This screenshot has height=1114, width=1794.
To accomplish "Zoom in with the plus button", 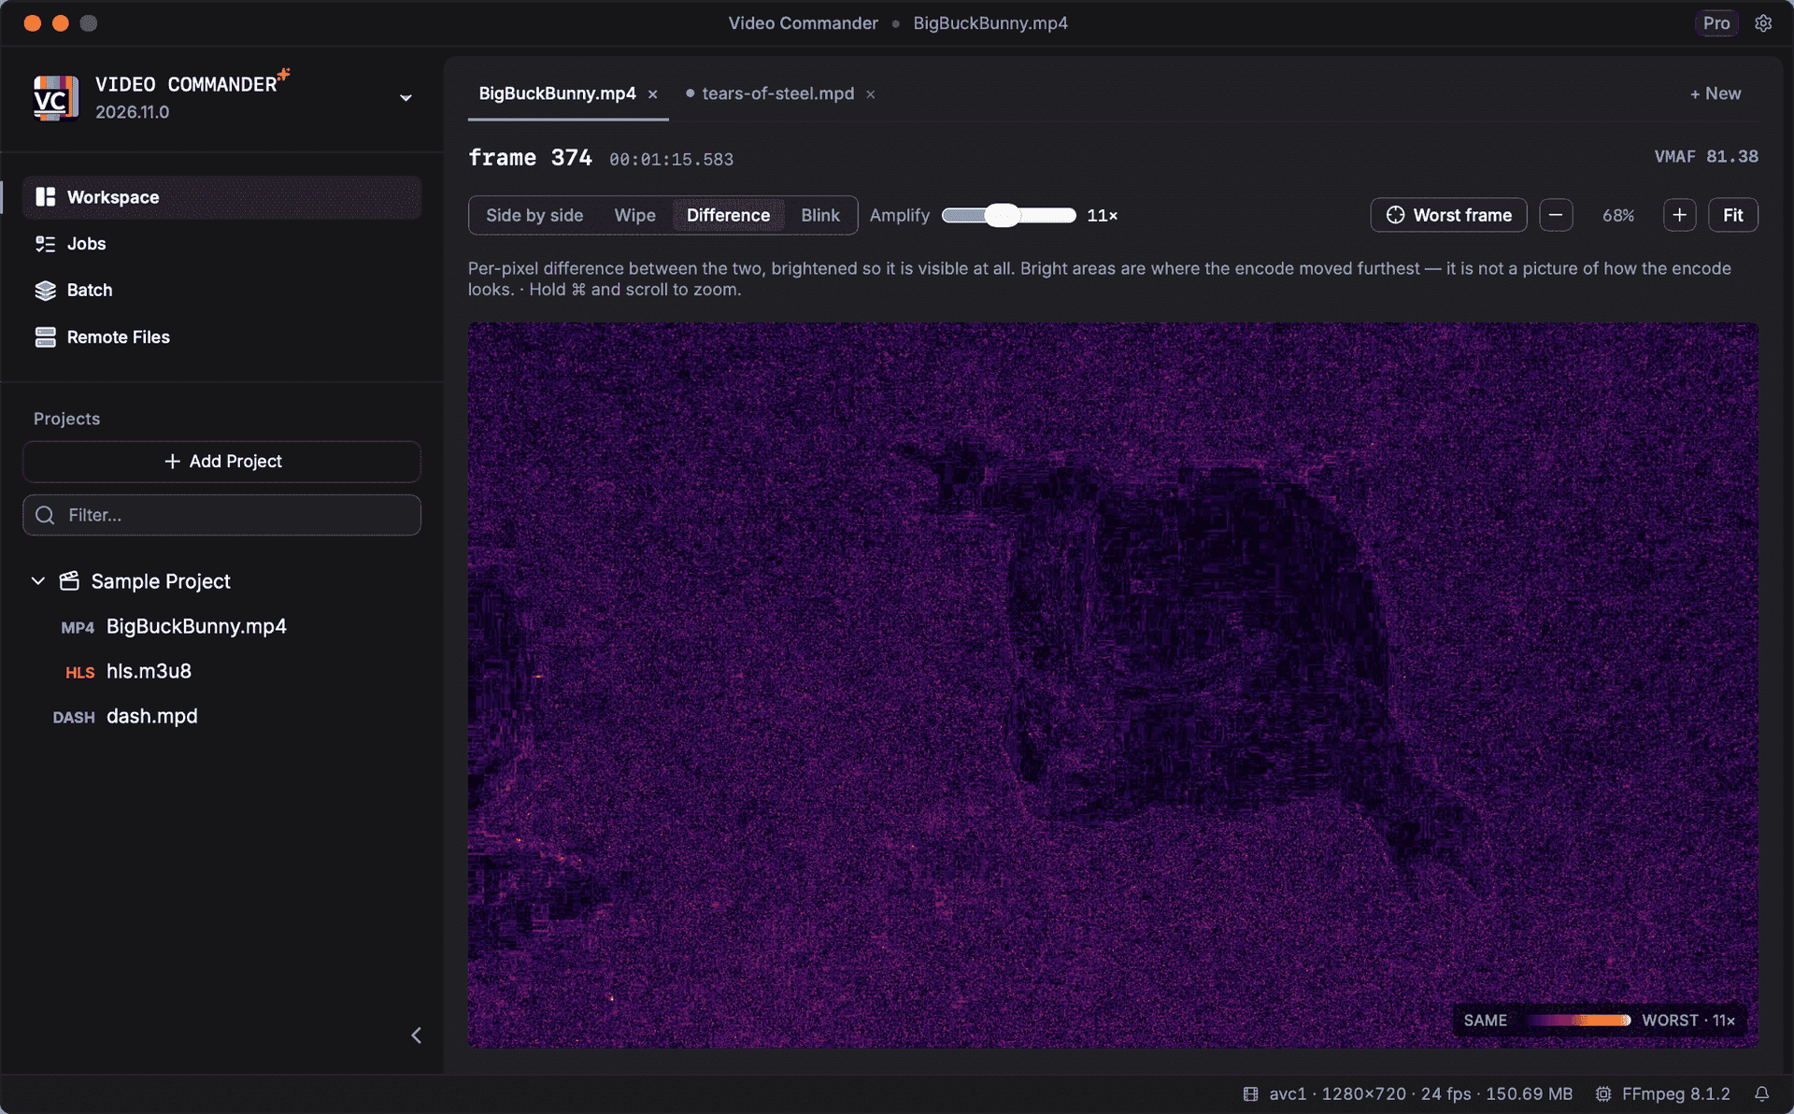I will tap(1679, 215).
